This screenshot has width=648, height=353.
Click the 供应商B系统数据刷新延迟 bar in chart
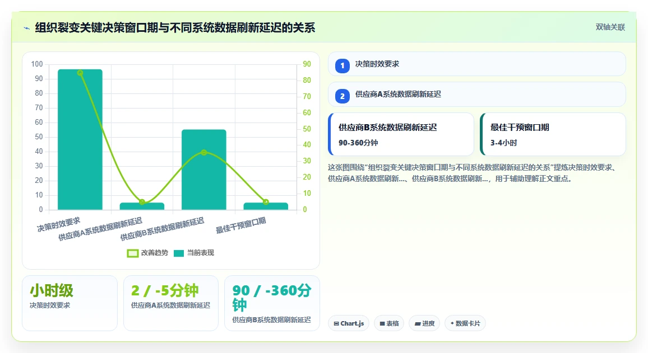(203, 170)
